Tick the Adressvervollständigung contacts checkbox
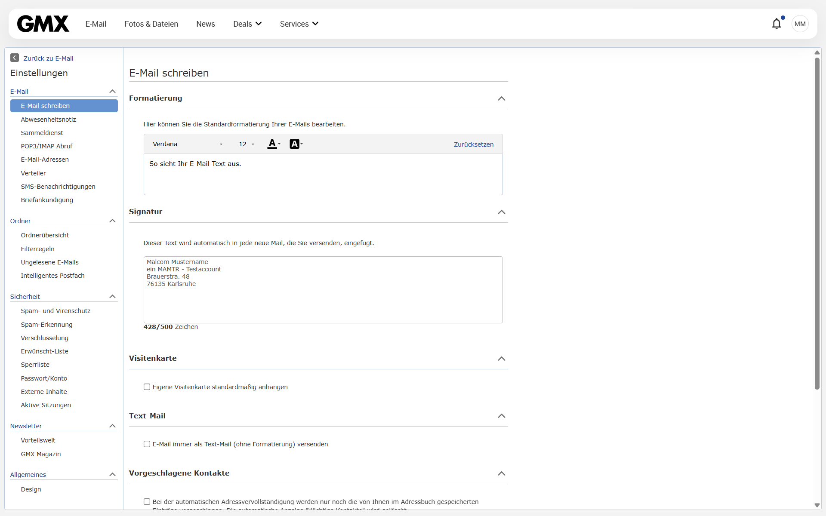Image resolution: width=826 pixels, height=516 pixels. tap(147, 501)
